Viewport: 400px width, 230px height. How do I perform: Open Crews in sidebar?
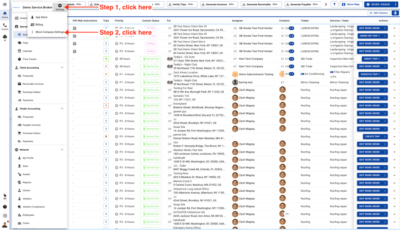coord(26,223)
